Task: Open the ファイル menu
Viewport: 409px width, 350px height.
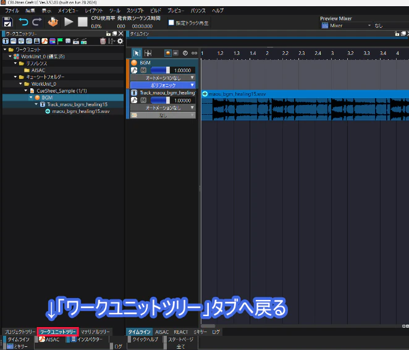Action: click(x=12, y=10)
